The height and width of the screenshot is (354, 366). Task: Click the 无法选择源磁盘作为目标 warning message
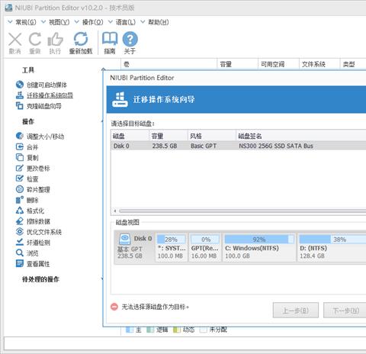click(x=156, y=307)
